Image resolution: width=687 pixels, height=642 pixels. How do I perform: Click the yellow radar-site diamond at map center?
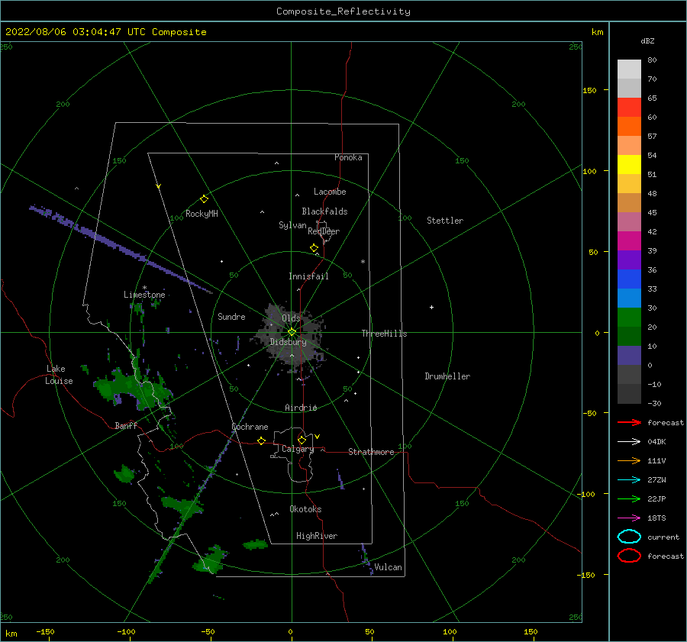click(x=292, y=332)
